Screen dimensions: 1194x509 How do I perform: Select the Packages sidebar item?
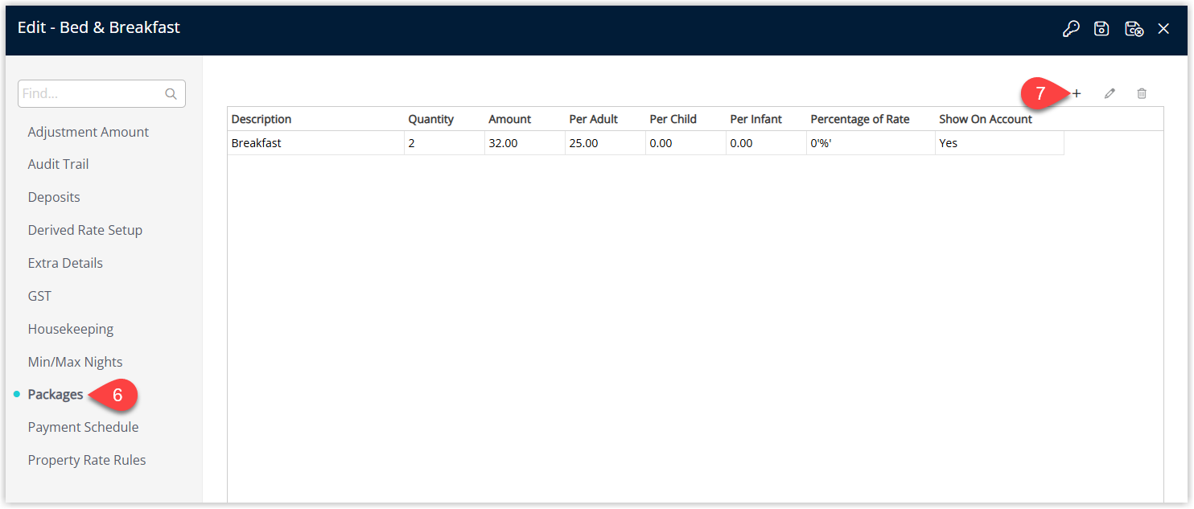click(56, 394)
